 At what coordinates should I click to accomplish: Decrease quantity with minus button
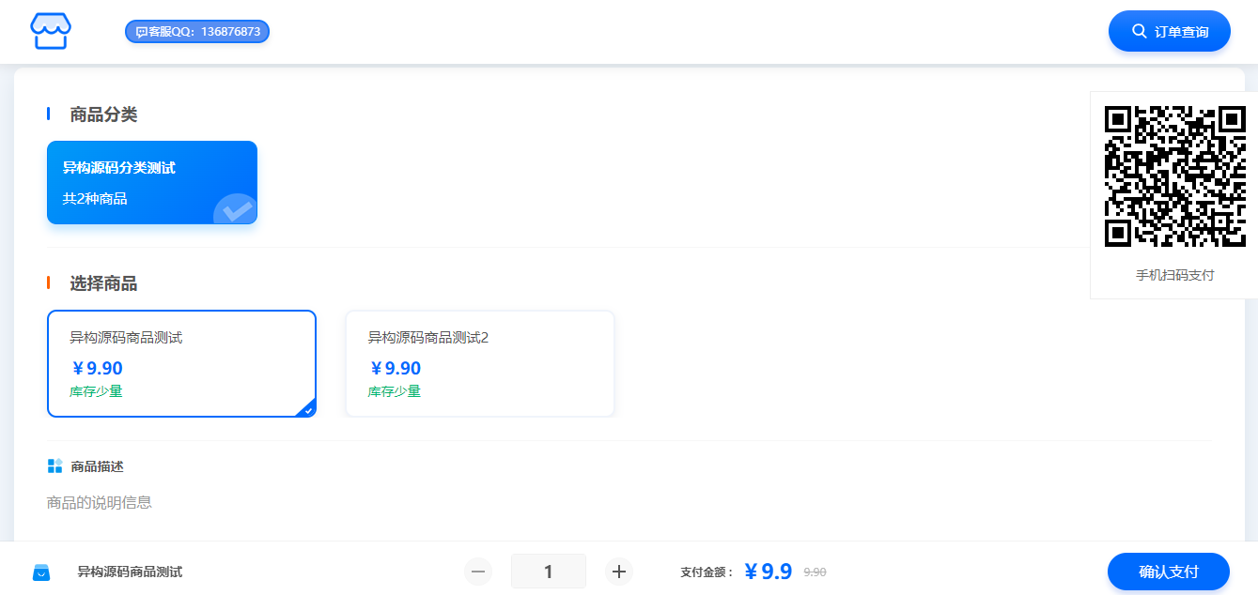(x=478, y=572)
